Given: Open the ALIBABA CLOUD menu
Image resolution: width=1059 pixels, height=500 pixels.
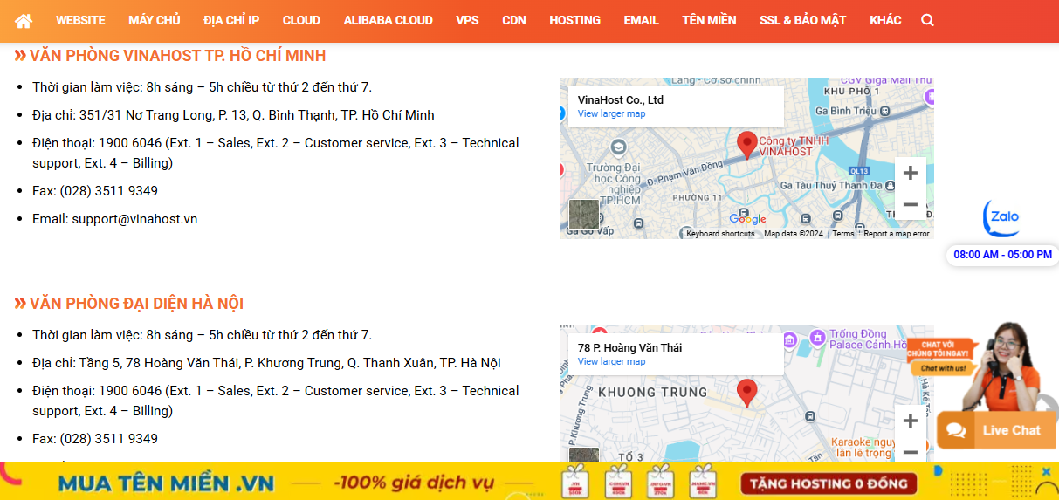Looking at the screenshot, I should tap(388, 20).
